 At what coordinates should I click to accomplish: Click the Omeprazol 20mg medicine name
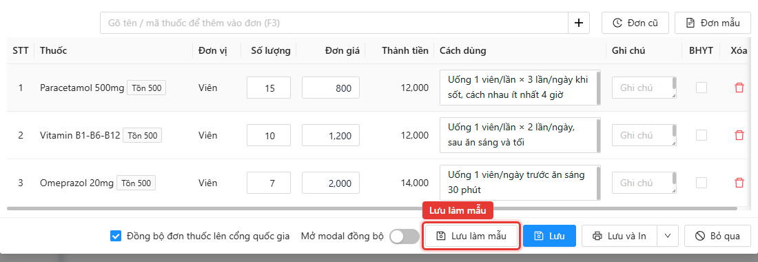click(77, 183)
